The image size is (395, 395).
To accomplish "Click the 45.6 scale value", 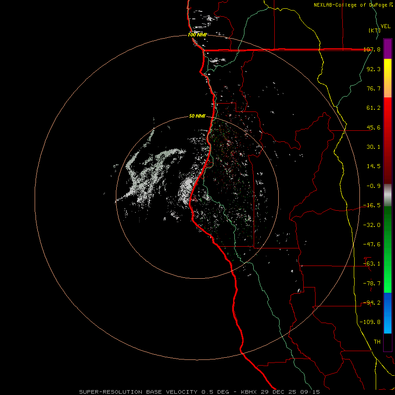I will click(373, 127).
